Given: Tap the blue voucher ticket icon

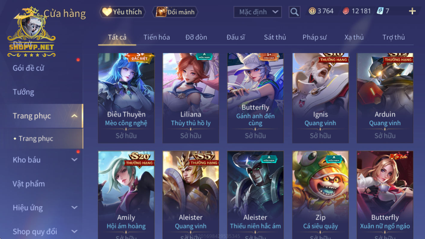Looking at the screenshot, I should click(380, 11).
